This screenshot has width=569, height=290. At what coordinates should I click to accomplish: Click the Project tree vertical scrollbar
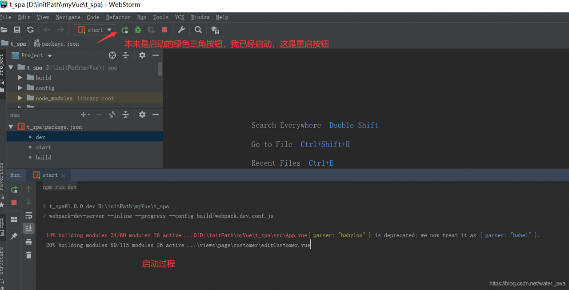click(x=160, y=69)
